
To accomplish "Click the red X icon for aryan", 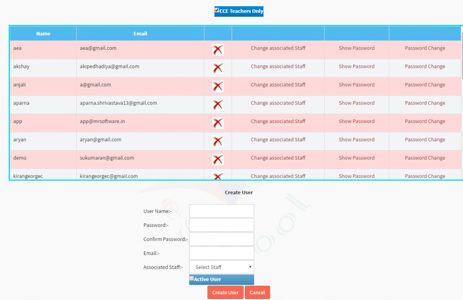I will point(218,141).
